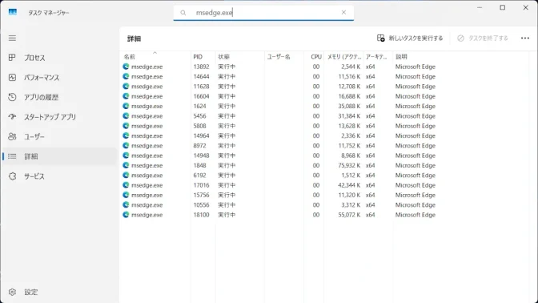538x303 pixels.
Task: Click the プロセス sidebar icon
Action: click(x=12, y=58)
